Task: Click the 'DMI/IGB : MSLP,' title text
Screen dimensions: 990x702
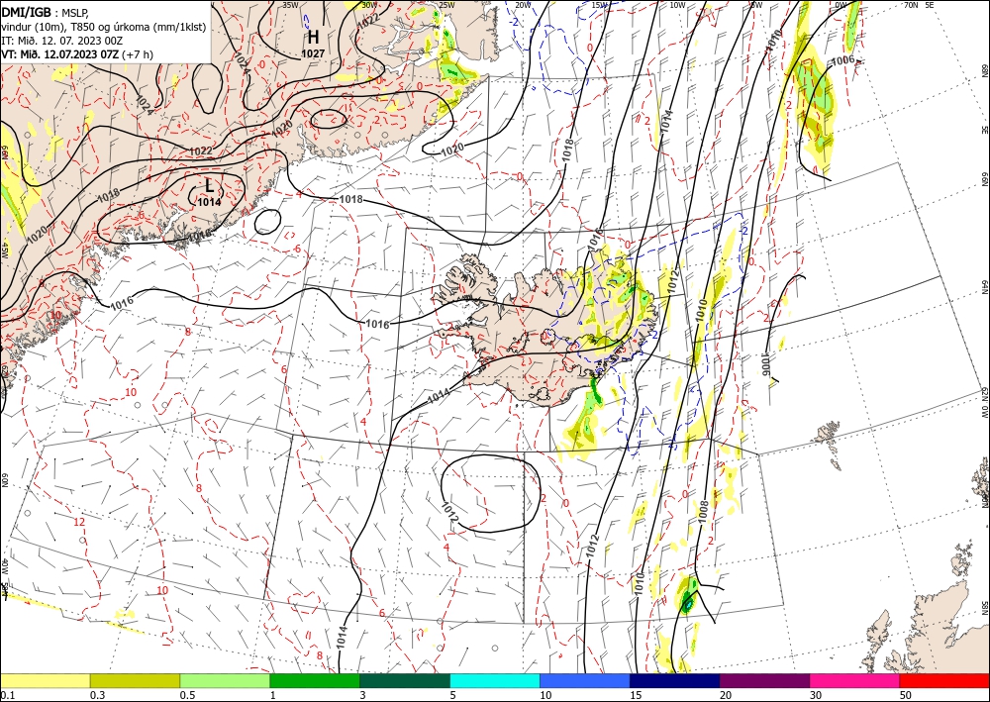Action: pyautogui.click(x=44, y=11)
